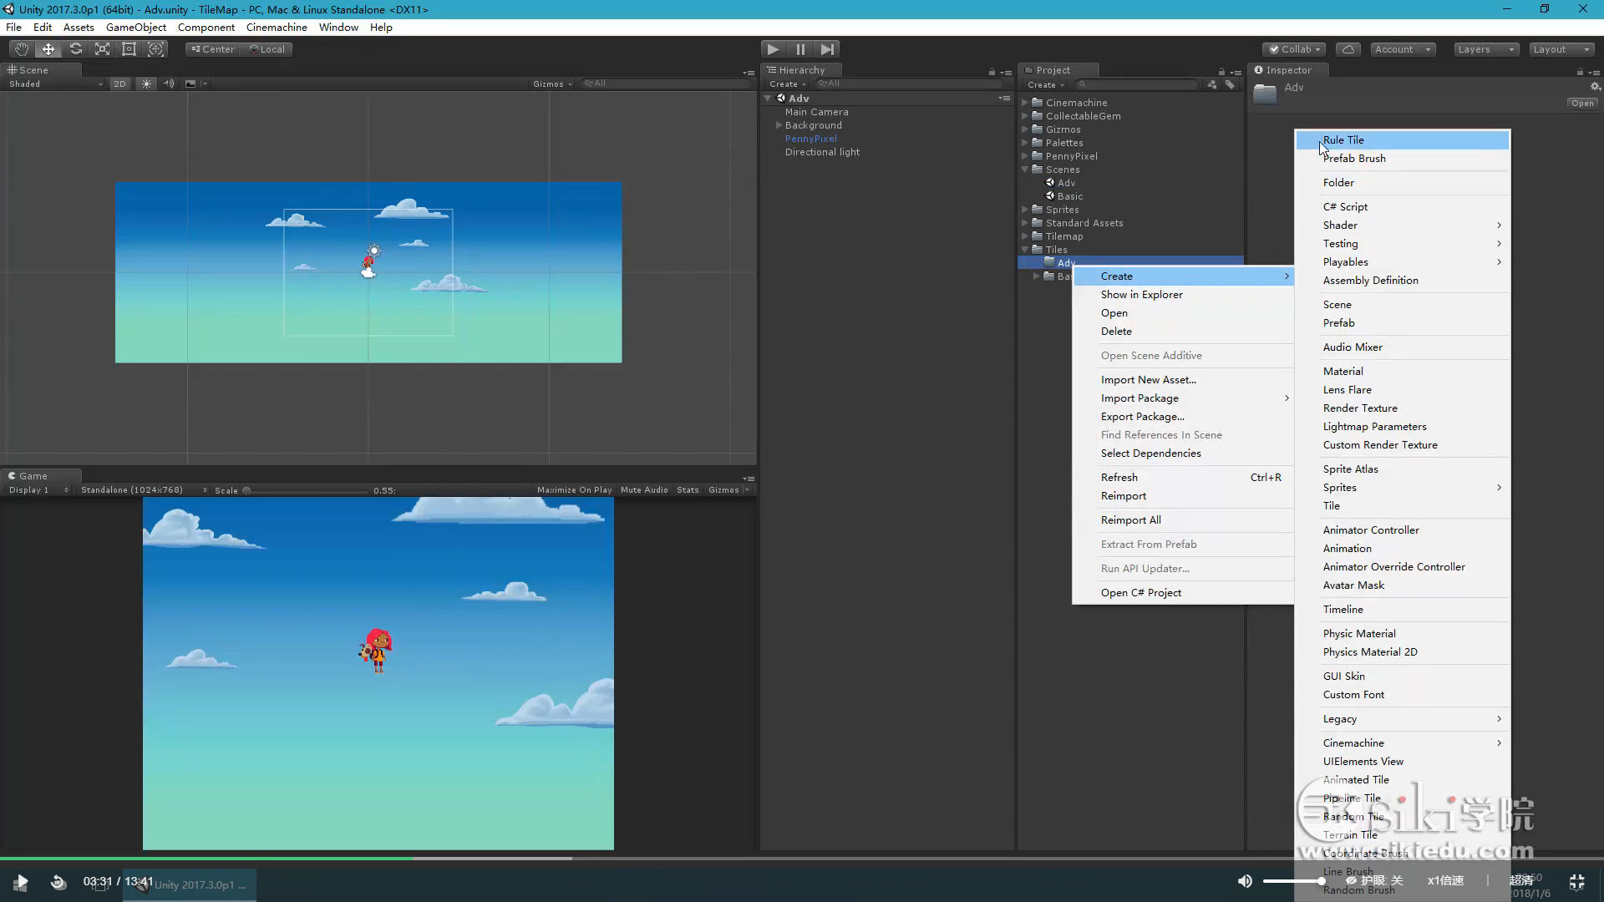The height and width of the screenshot is (902, 1604).
Task: Seek on the video progress bar
Action: (x=802, y=858)
